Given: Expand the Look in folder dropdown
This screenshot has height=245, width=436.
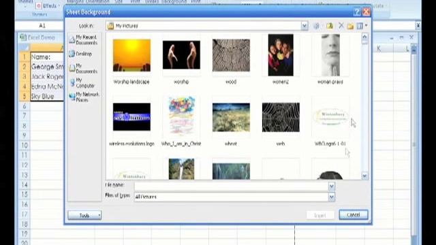Looking at the screenshot, I should click(305, 26).
